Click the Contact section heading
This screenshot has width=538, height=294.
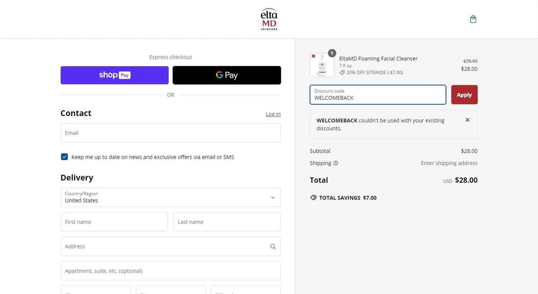pos(76,113)
